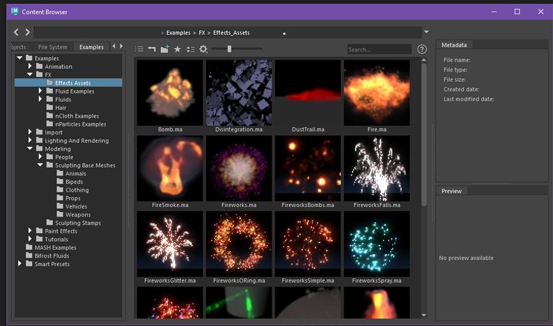
Task: Click the scrollbar down arrow
Action: coord(424,315)
